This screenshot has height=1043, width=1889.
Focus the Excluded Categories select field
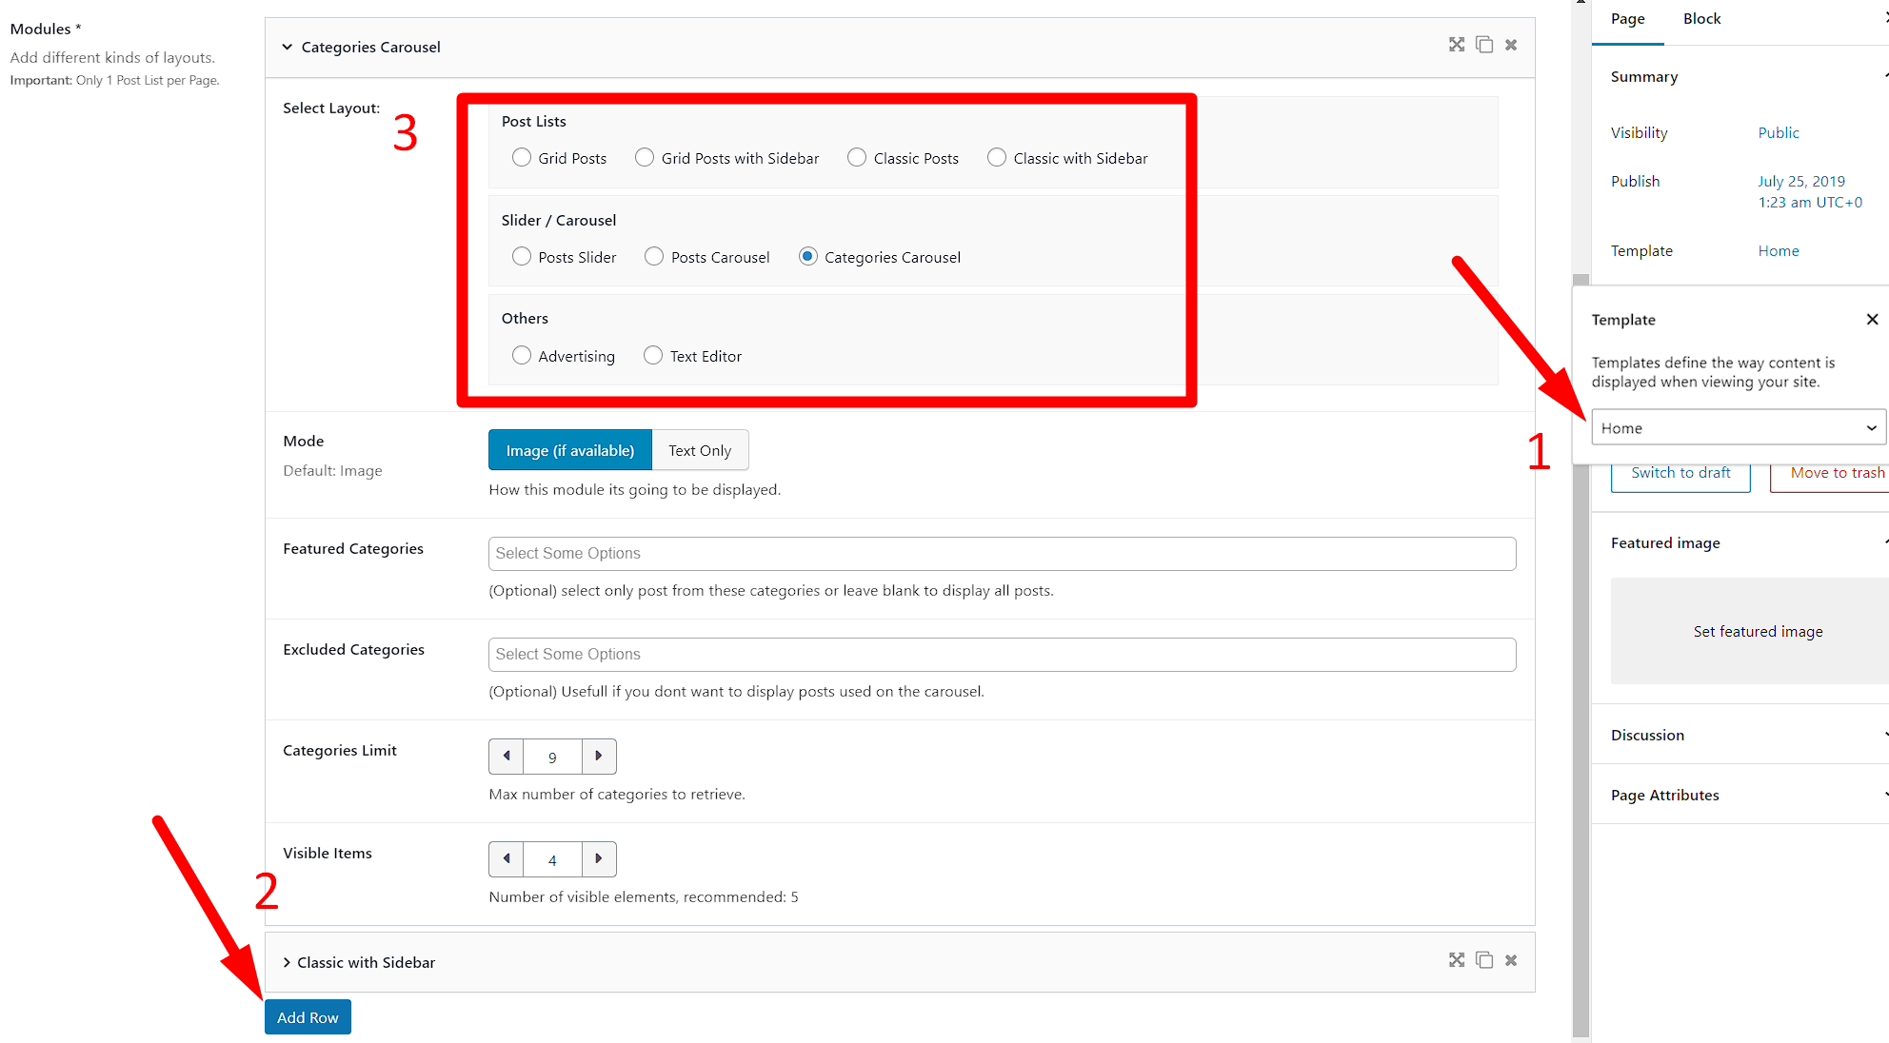tap(1002, 655)
